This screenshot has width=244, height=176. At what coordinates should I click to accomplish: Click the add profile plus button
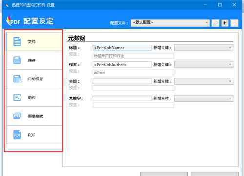point(225,23)
